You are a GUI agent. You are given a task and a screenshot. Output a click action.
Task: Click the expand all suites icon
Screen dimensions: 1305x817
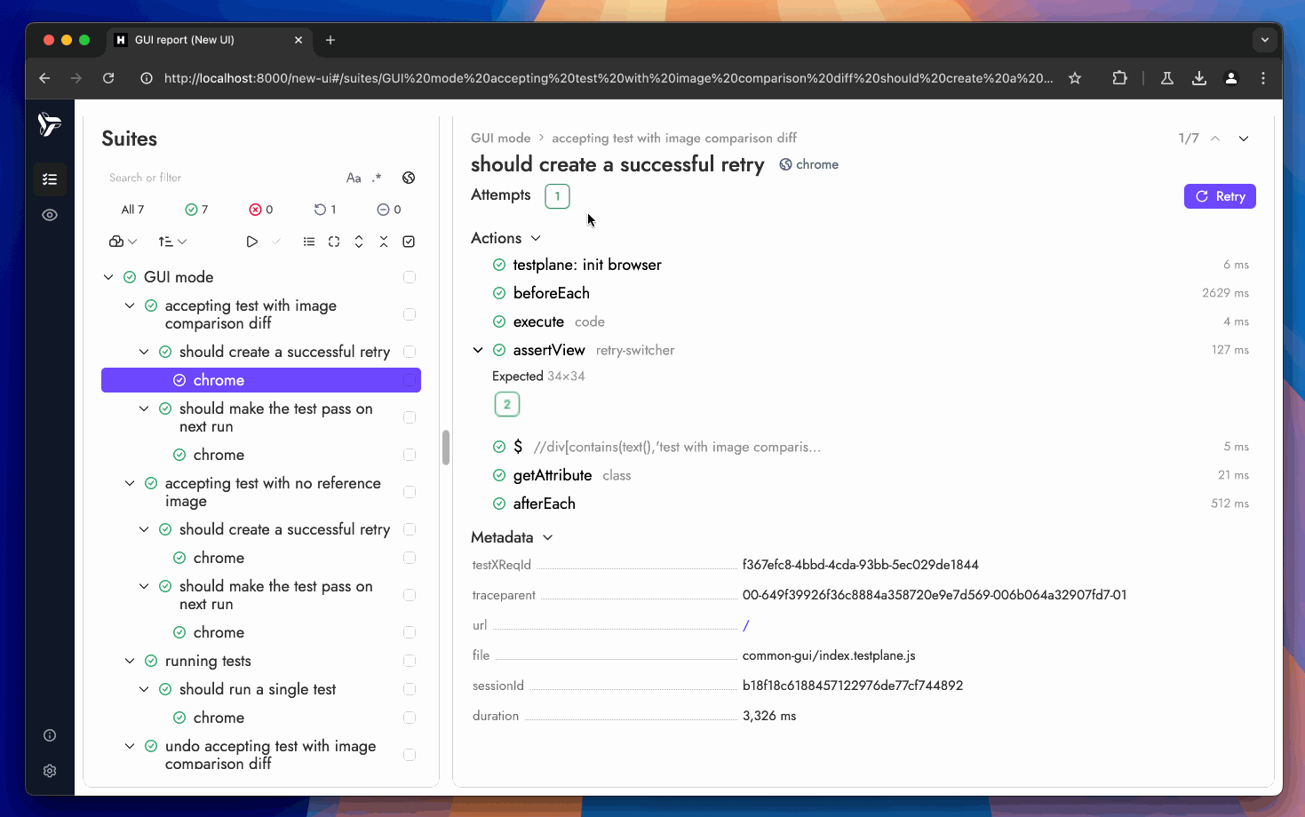point(359,242)
